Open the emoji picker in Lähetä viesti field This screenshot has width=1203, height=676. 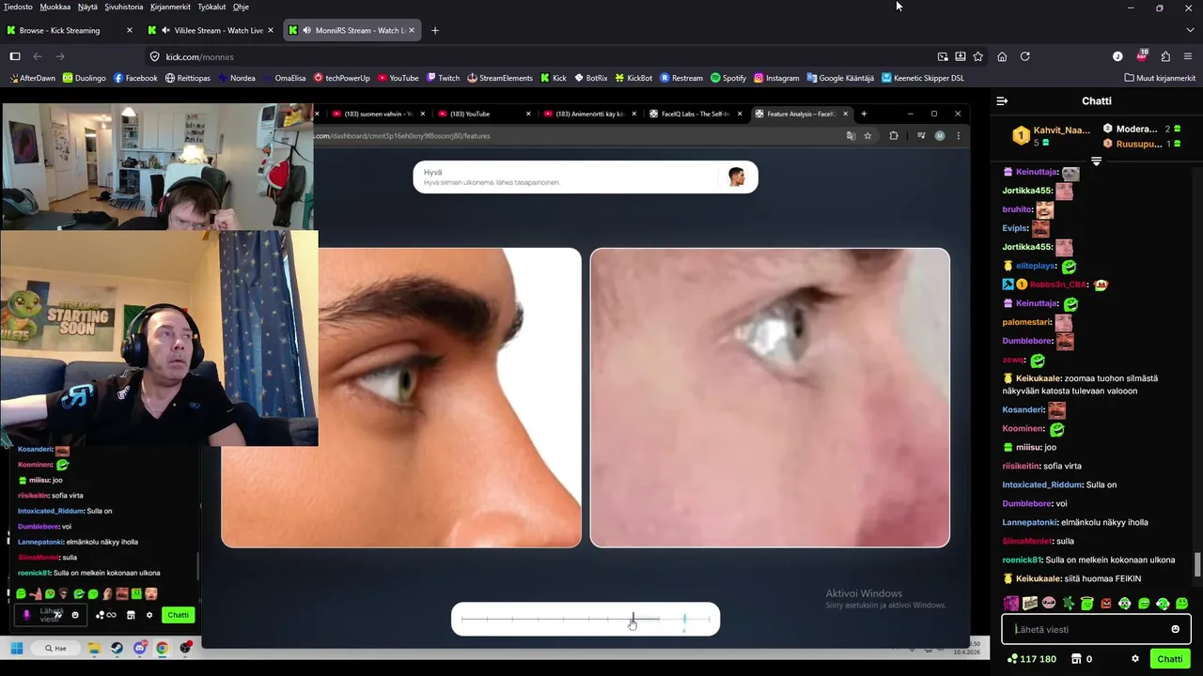tap(1175, 629)
